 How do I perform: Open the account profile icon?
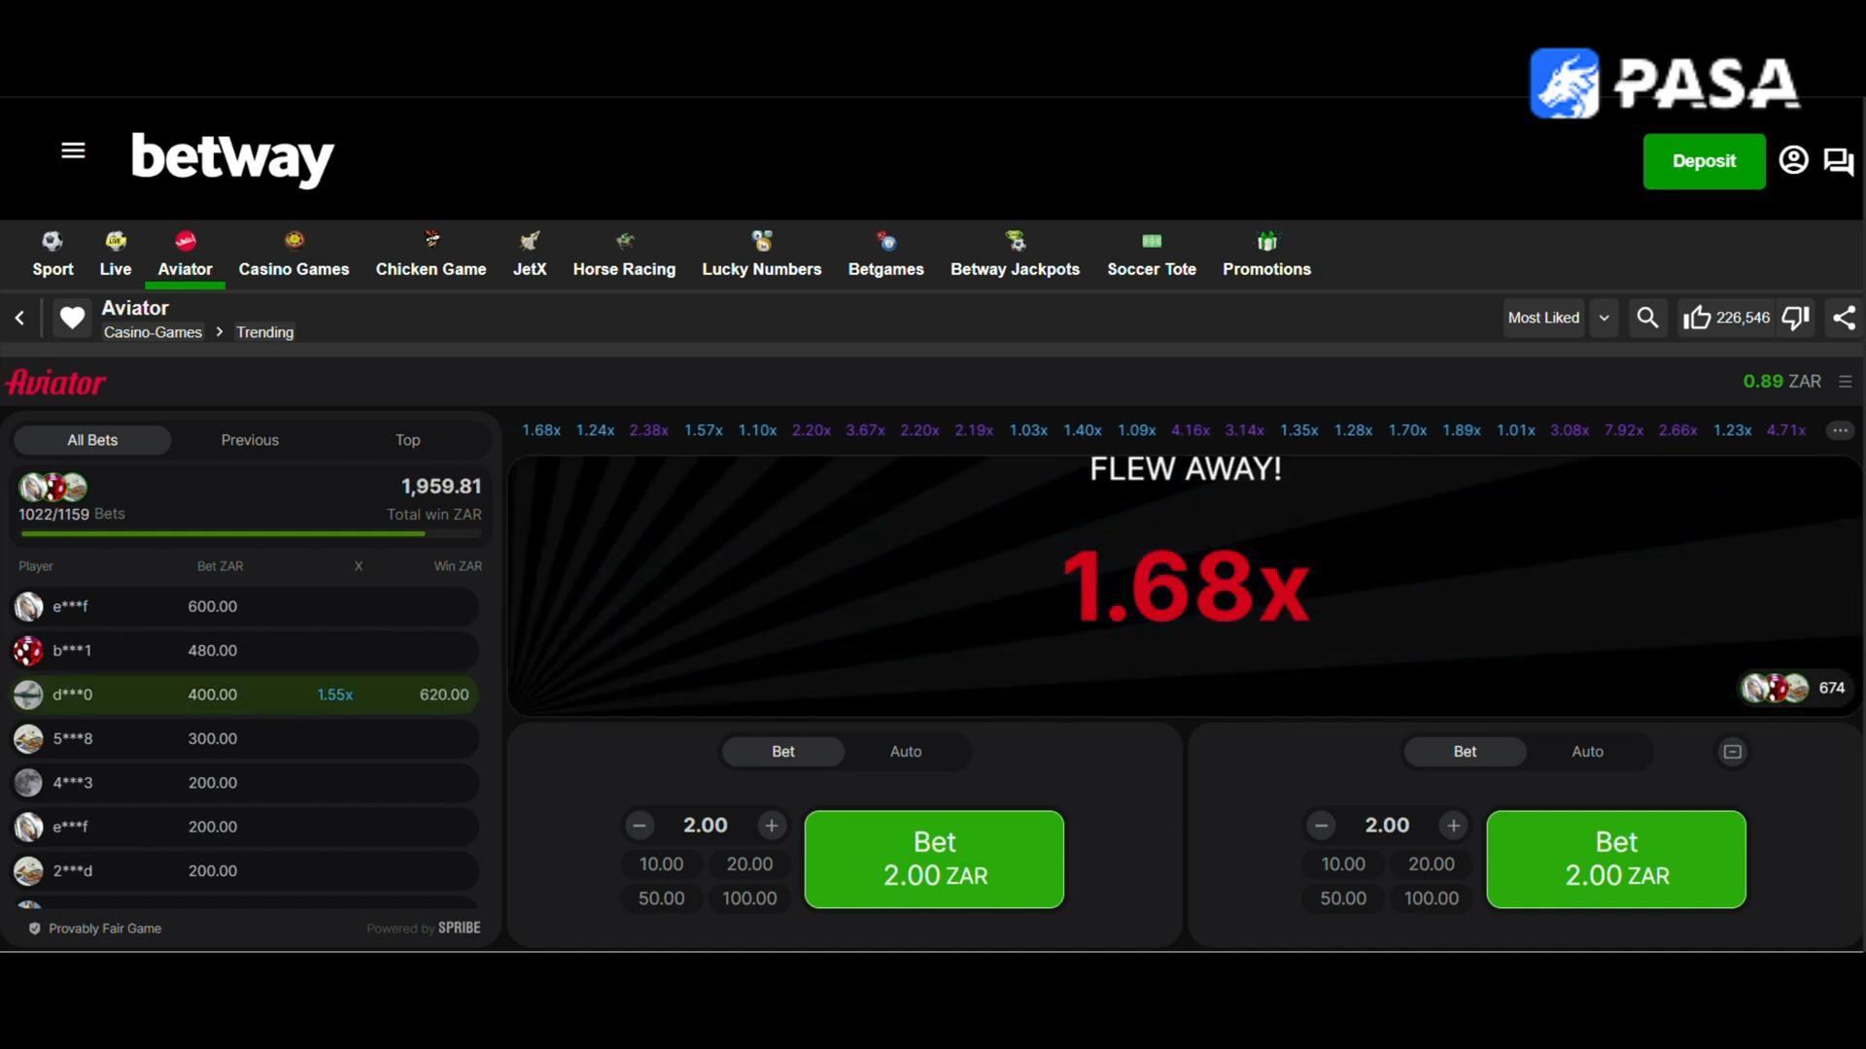pyautogui.click(x=1793, y=160)
